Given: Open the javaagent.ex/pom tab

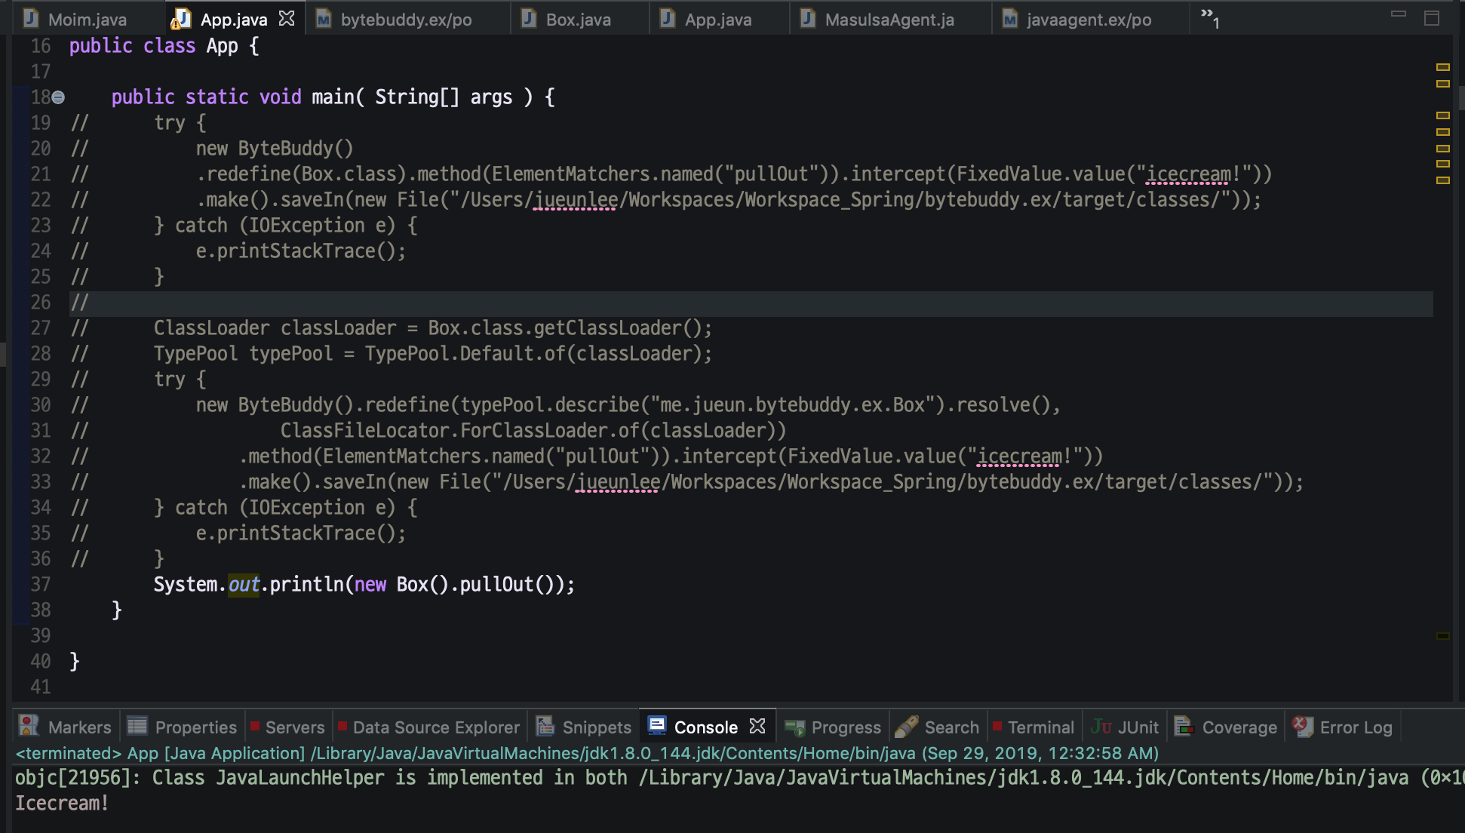Looking at the screenshot, I should (1088, 20).
